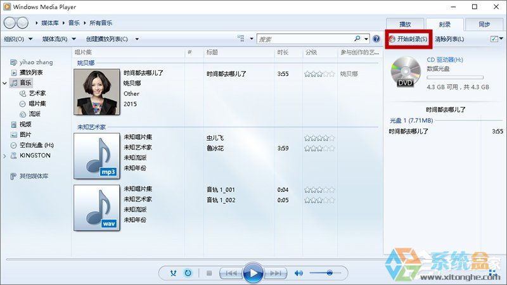Click the 搜索 search input field
This screenshot has width=507, height=285.
305,39
